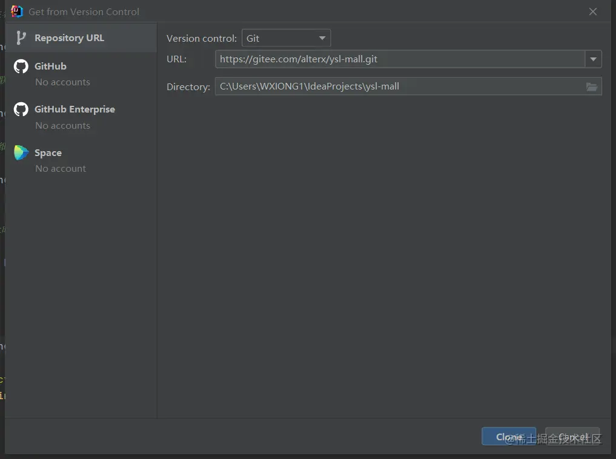Click the 'Directory:' label
This screenshot has width=616, height=459.
188,86
